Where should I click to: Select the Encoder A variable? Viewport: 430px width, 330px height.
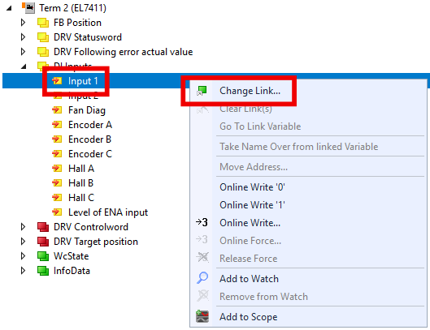click(90, 125)
